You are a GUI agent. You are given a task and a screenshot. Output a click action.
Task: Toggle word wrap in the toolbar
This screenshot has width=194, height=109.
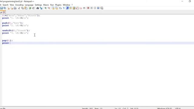pos(60,8)
